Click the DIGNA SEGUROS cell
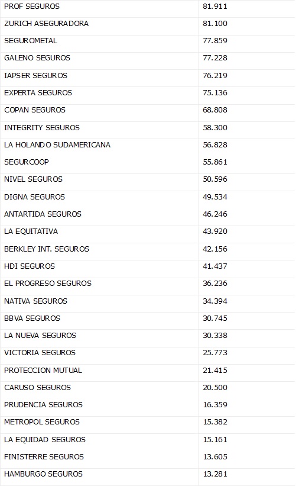The width and height of the screenshot is (296, 486). click(35, 197)
